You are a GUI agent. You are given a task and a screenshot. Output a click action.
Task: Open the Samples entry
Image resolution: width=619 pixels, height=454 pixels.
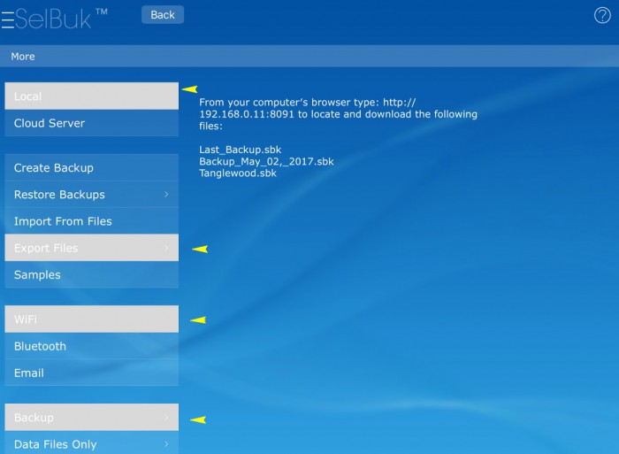(91, 275)
